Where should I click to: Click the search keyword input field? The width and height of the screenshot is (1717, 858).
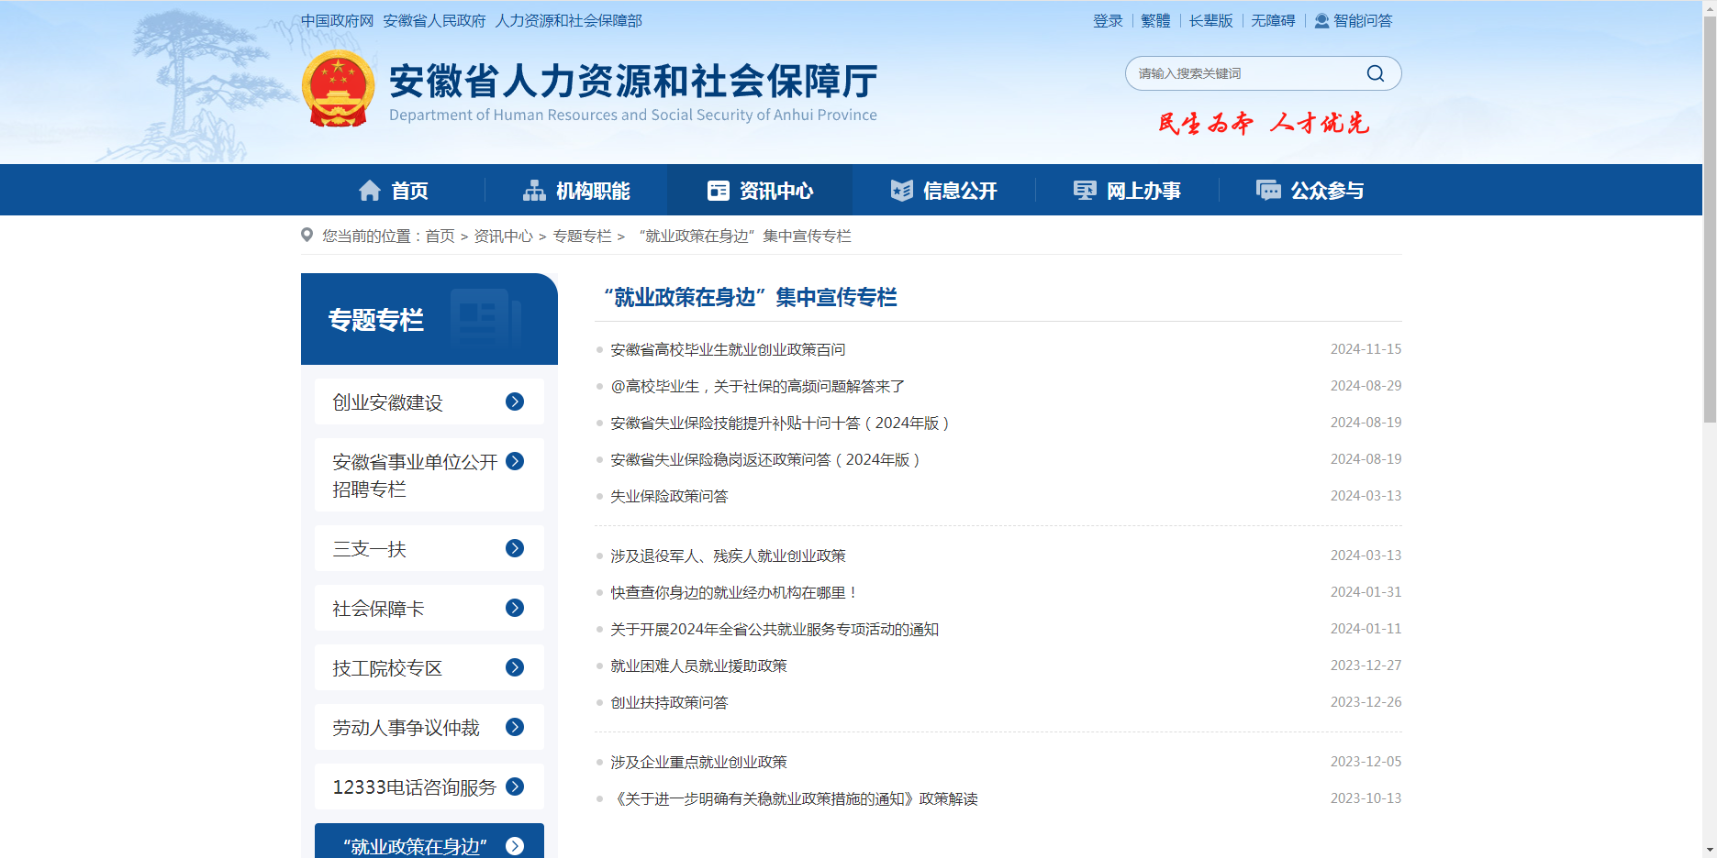pos(1243,73)
